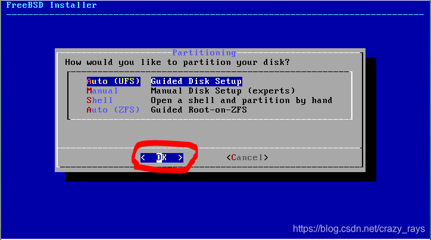Click the Cancel button
This screenshot has width=431, height=240.
click(x=248, y=158)
